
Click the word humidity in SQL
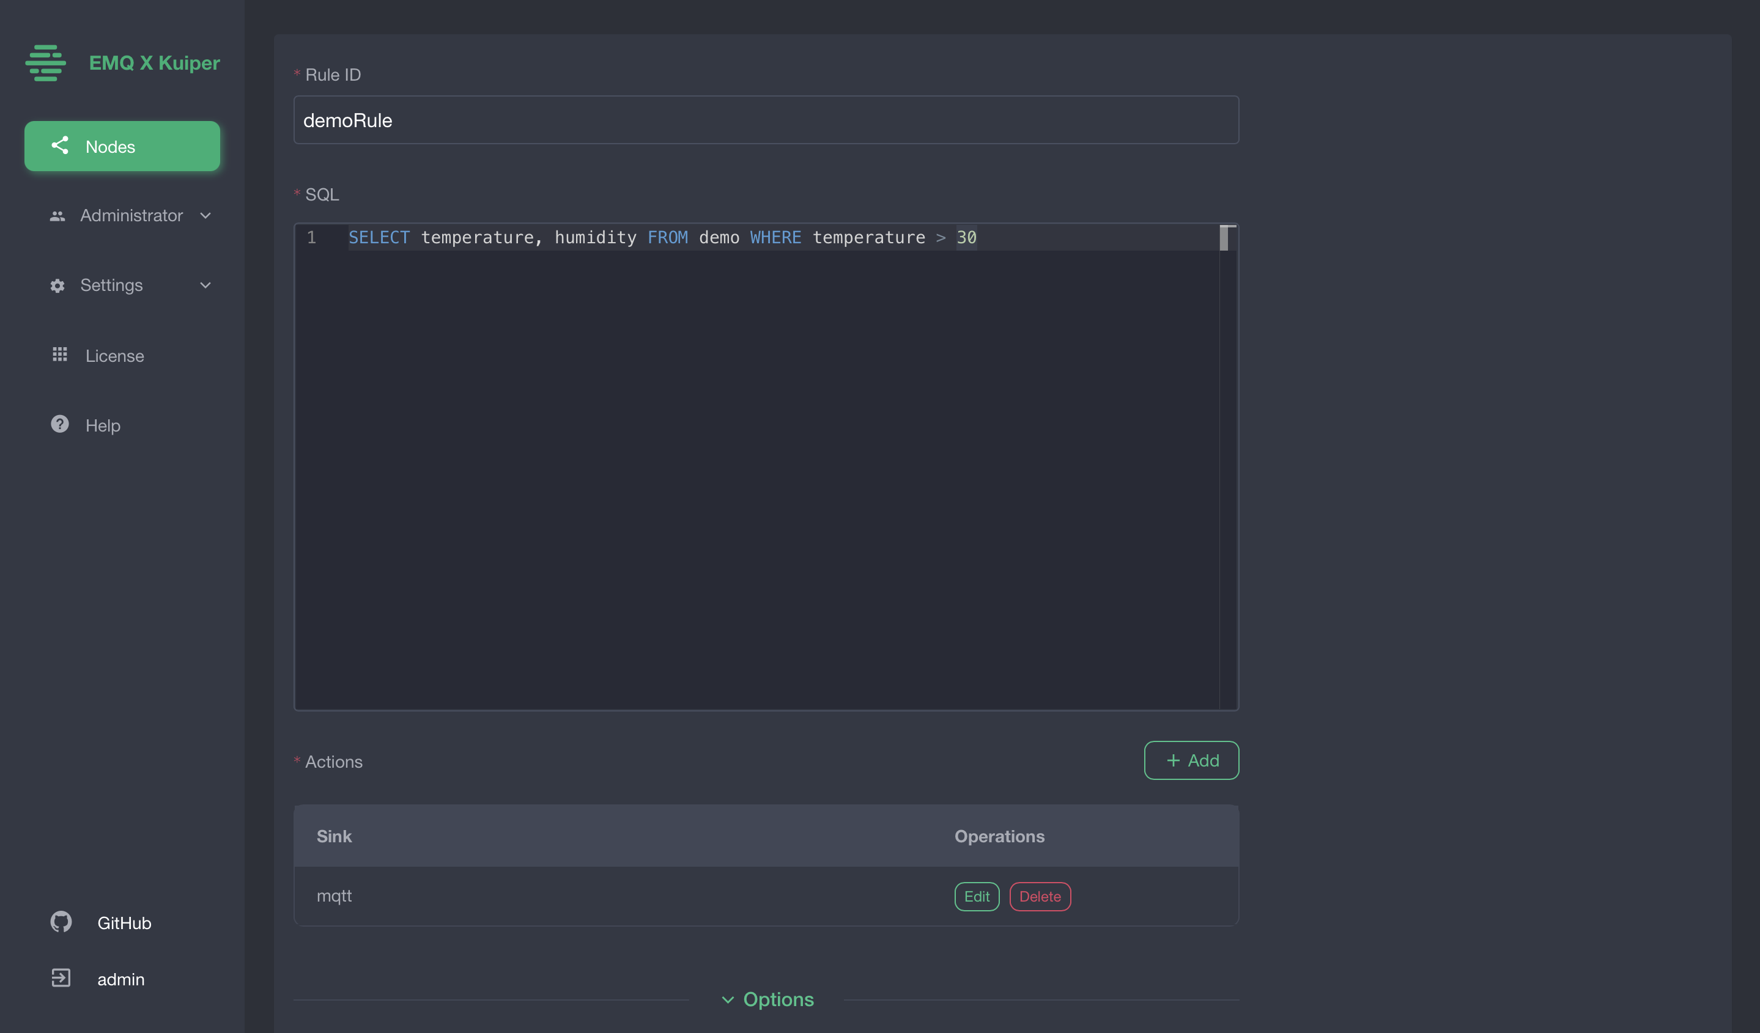(596, 237)
